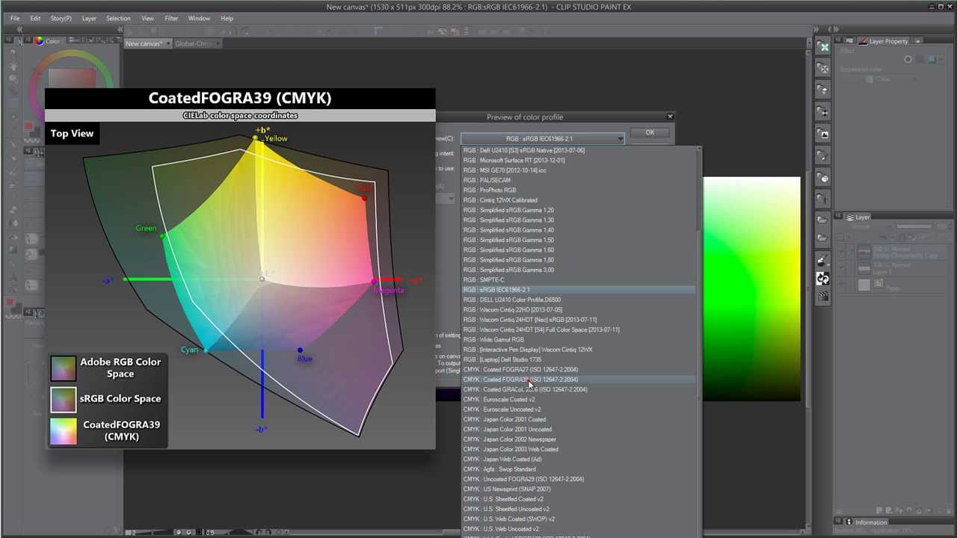Select the red main drawing color swatch

tap(30, 127)
